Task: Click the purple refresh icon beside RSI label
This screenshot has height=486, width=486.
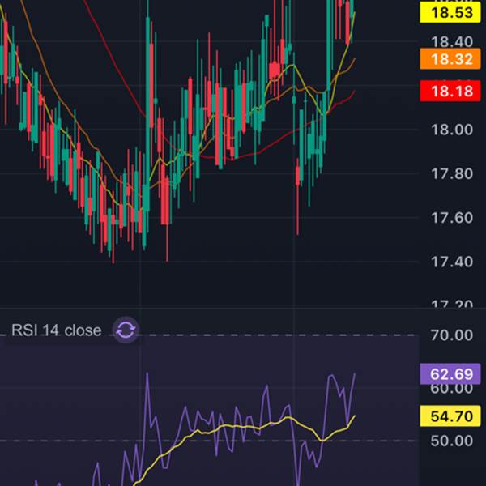Action: [x=126, y=330]
